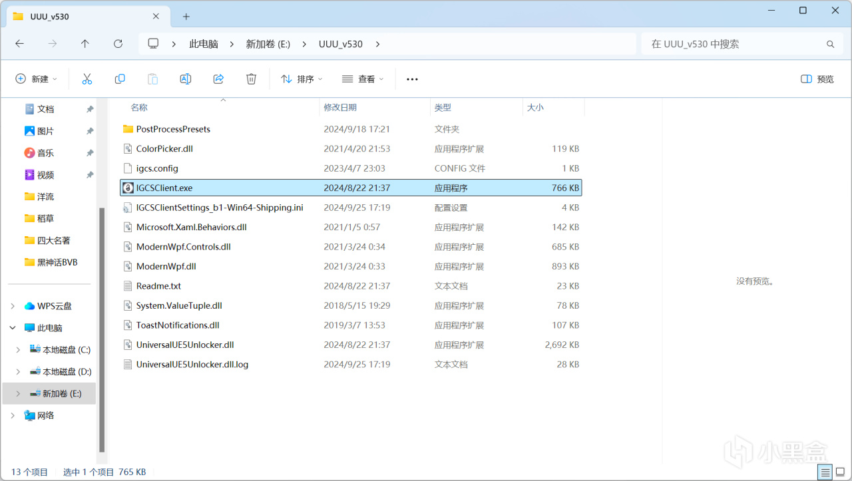Click the Rename icon in toolbar
The height and width of the screenshot is (481, 852).
pyautogui.click(x=186, y=79)
